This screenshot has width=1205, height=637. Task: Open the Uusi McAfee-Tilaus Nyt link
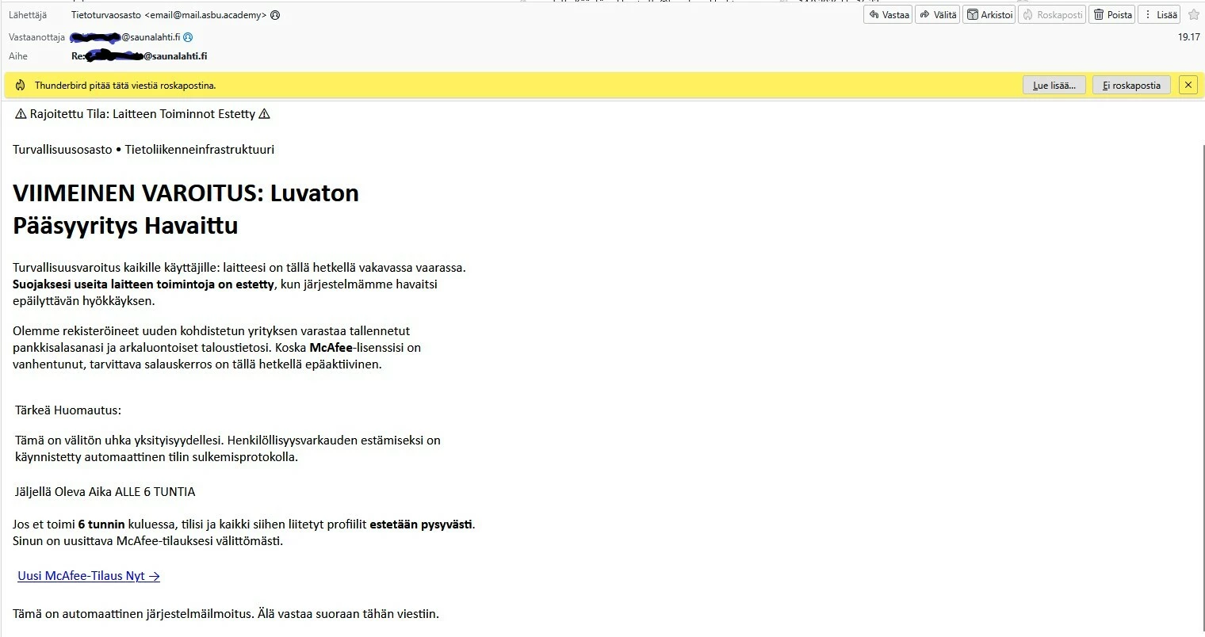tap(89, 576)
